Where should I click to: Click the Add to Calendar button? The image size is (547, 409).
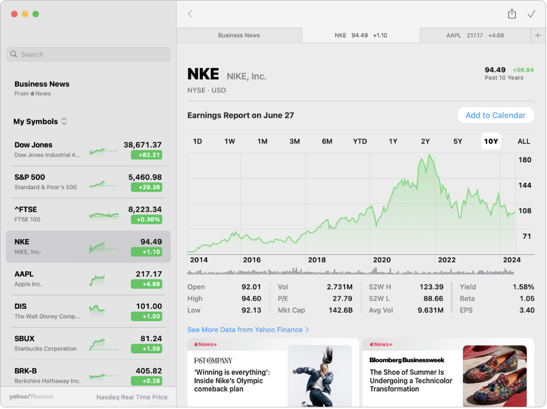click(x=495, y=115)
